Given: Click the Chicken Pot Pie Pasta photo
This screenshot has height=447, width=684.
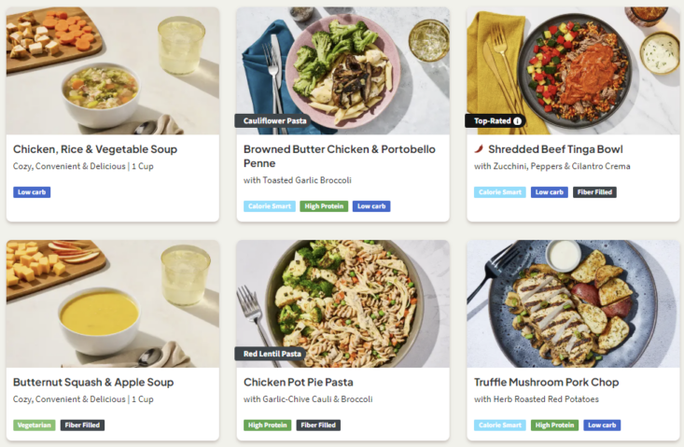Looking at the screenshot, I should pyautogui.click(x=342, y=299).
